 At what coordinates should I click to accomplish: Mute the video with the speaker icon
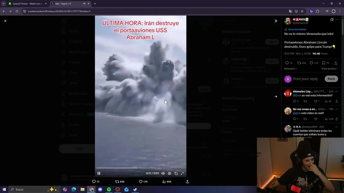click(x=163, y=173)
